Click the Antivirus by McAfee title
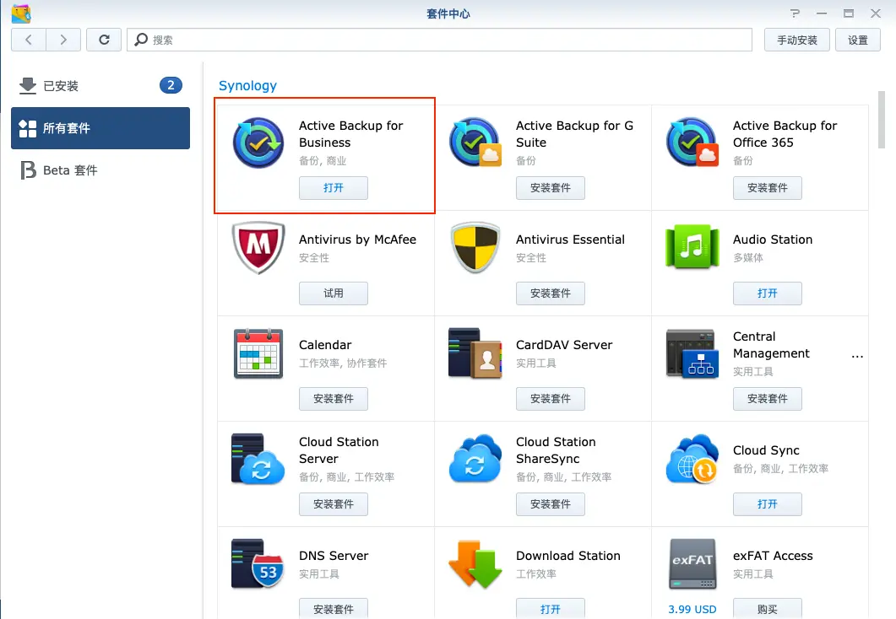 pyautogui.click(x=357, y=240)
